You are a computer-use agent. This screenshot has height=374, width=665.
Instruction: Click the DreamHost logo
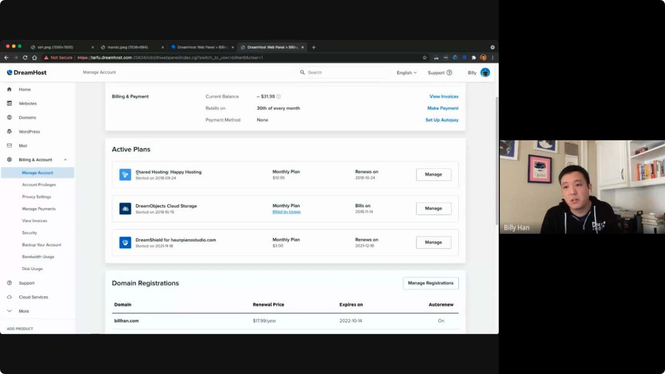[x=26, y=73]
